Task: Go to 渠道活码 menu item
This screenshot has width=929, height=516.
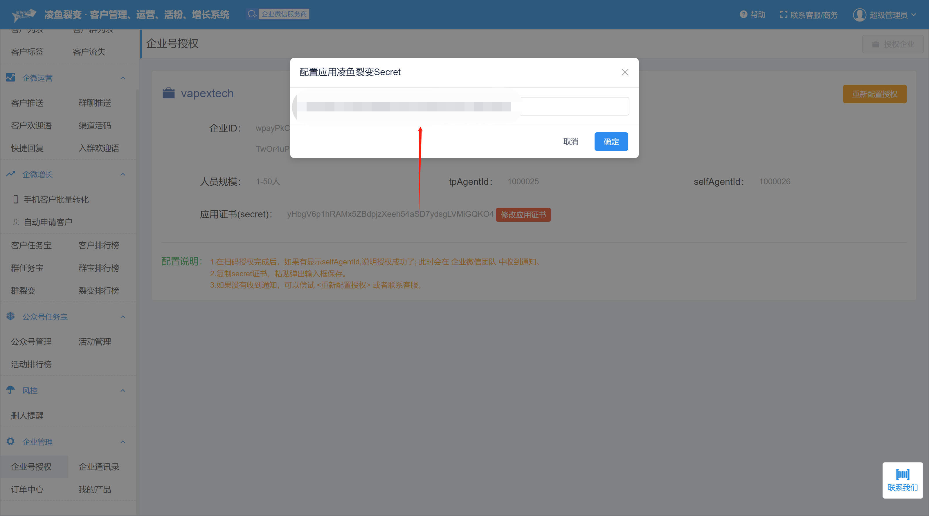Action: click(94, 125)
